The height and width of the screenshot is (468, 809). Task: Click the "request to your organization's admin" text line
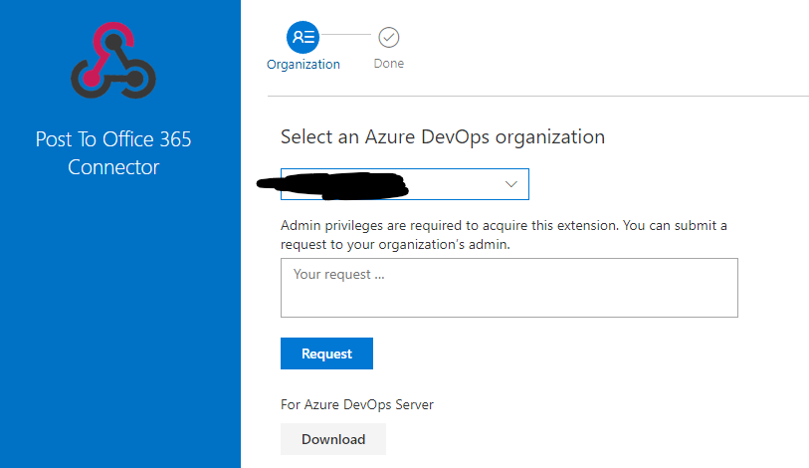click(395, 244)
